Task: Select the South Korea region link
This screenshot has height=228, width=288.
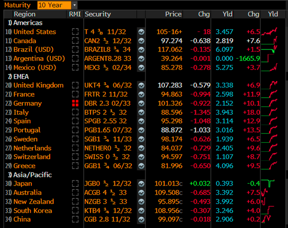Action: point(33,210)
